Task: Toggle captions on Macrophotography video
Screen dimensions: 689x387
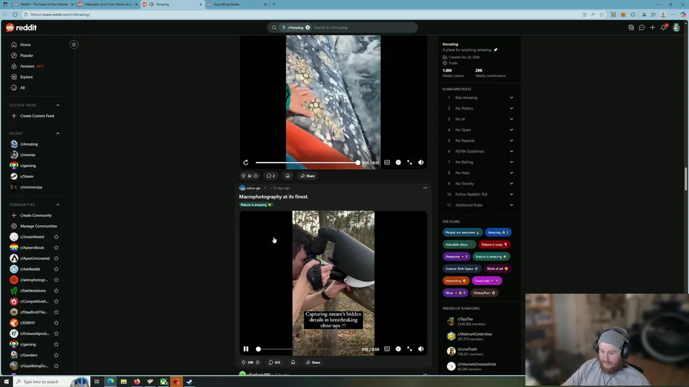Action: [386, 349]
